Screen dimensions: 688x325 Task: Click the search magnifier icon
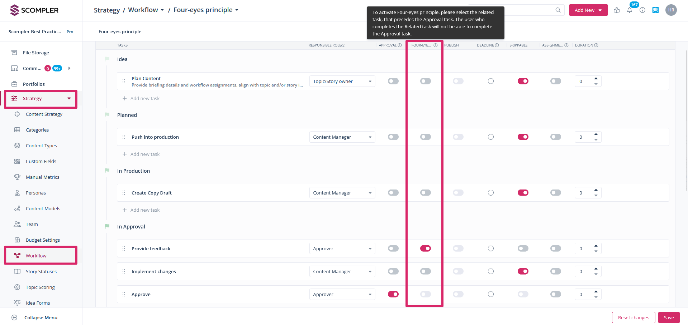pos(558,10)
